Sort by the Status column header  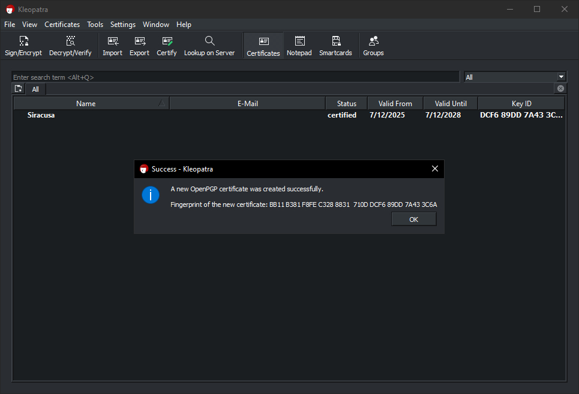click(x=346, y=104)
